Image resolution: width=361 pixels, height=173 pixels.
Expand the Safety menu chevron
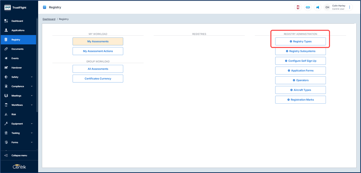tap(32, 77)
